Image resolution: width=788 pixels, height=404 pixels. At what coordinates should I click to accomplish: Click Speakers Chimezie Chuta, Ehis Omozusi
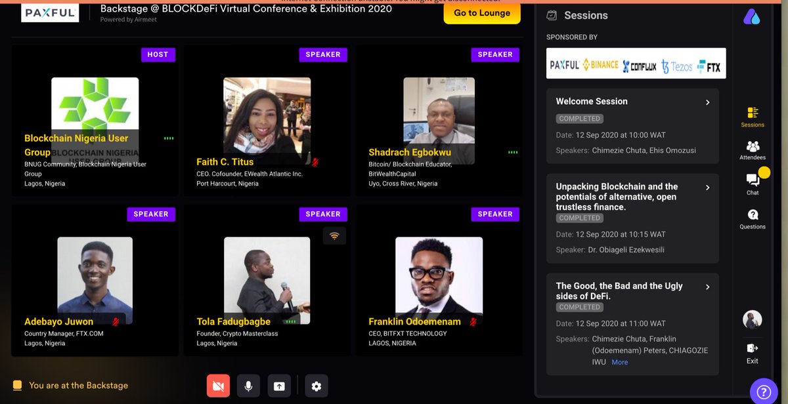point(626,150)
